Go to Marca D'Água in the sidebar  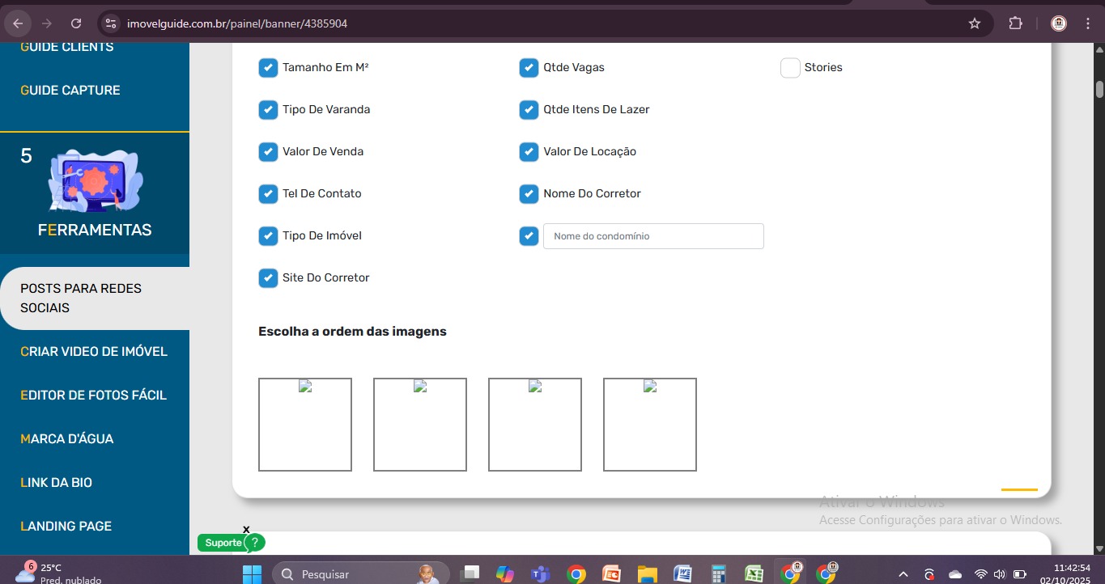point(67,439)
